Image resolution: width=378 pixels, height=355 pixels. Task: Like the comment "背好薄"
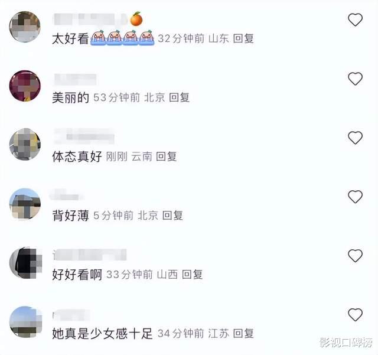pyautogui.click(x=355, y=197)
